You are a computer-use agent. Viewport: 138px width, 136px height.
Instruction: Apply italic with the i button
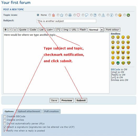click(x=10, y=30)
